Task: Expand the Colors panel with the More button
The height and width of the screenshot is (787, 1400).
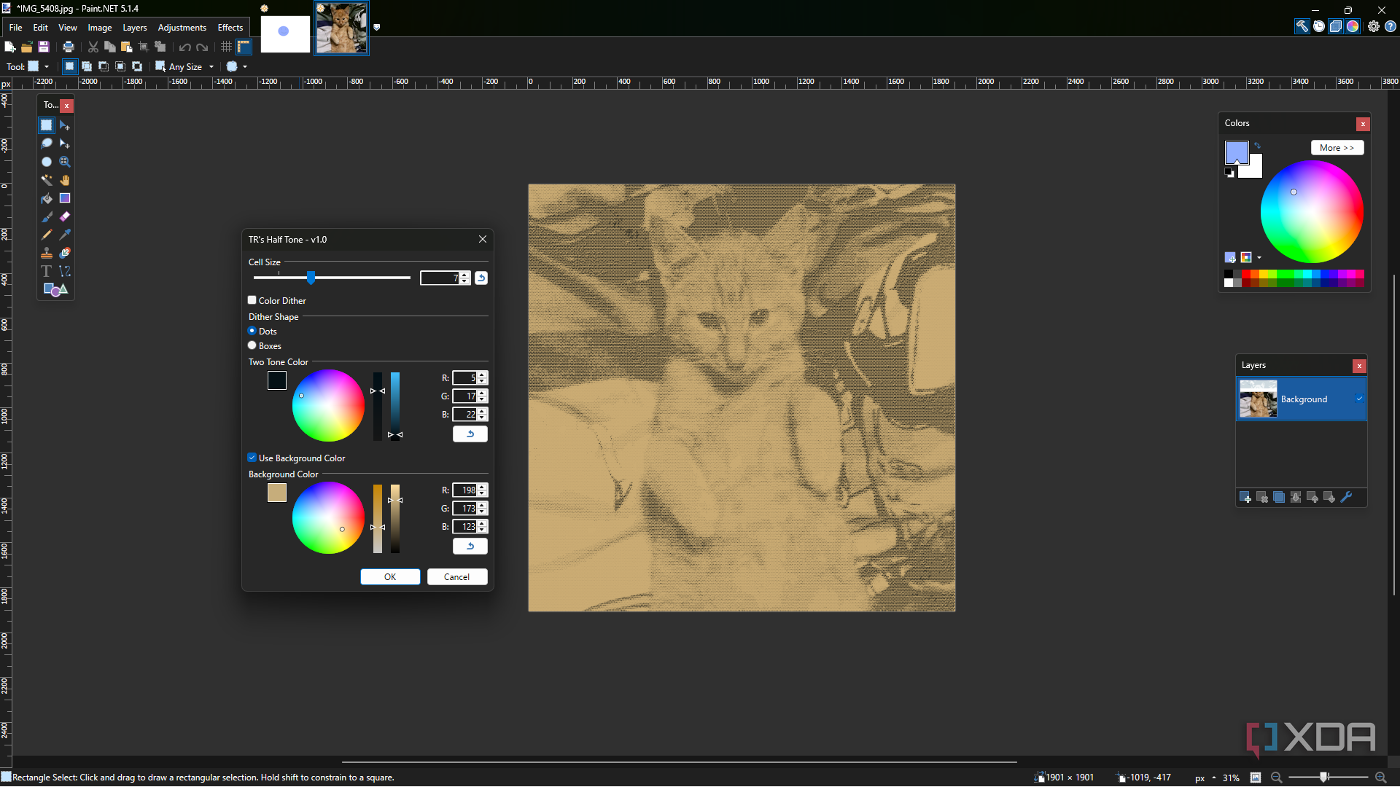Action: point(1336,148)
